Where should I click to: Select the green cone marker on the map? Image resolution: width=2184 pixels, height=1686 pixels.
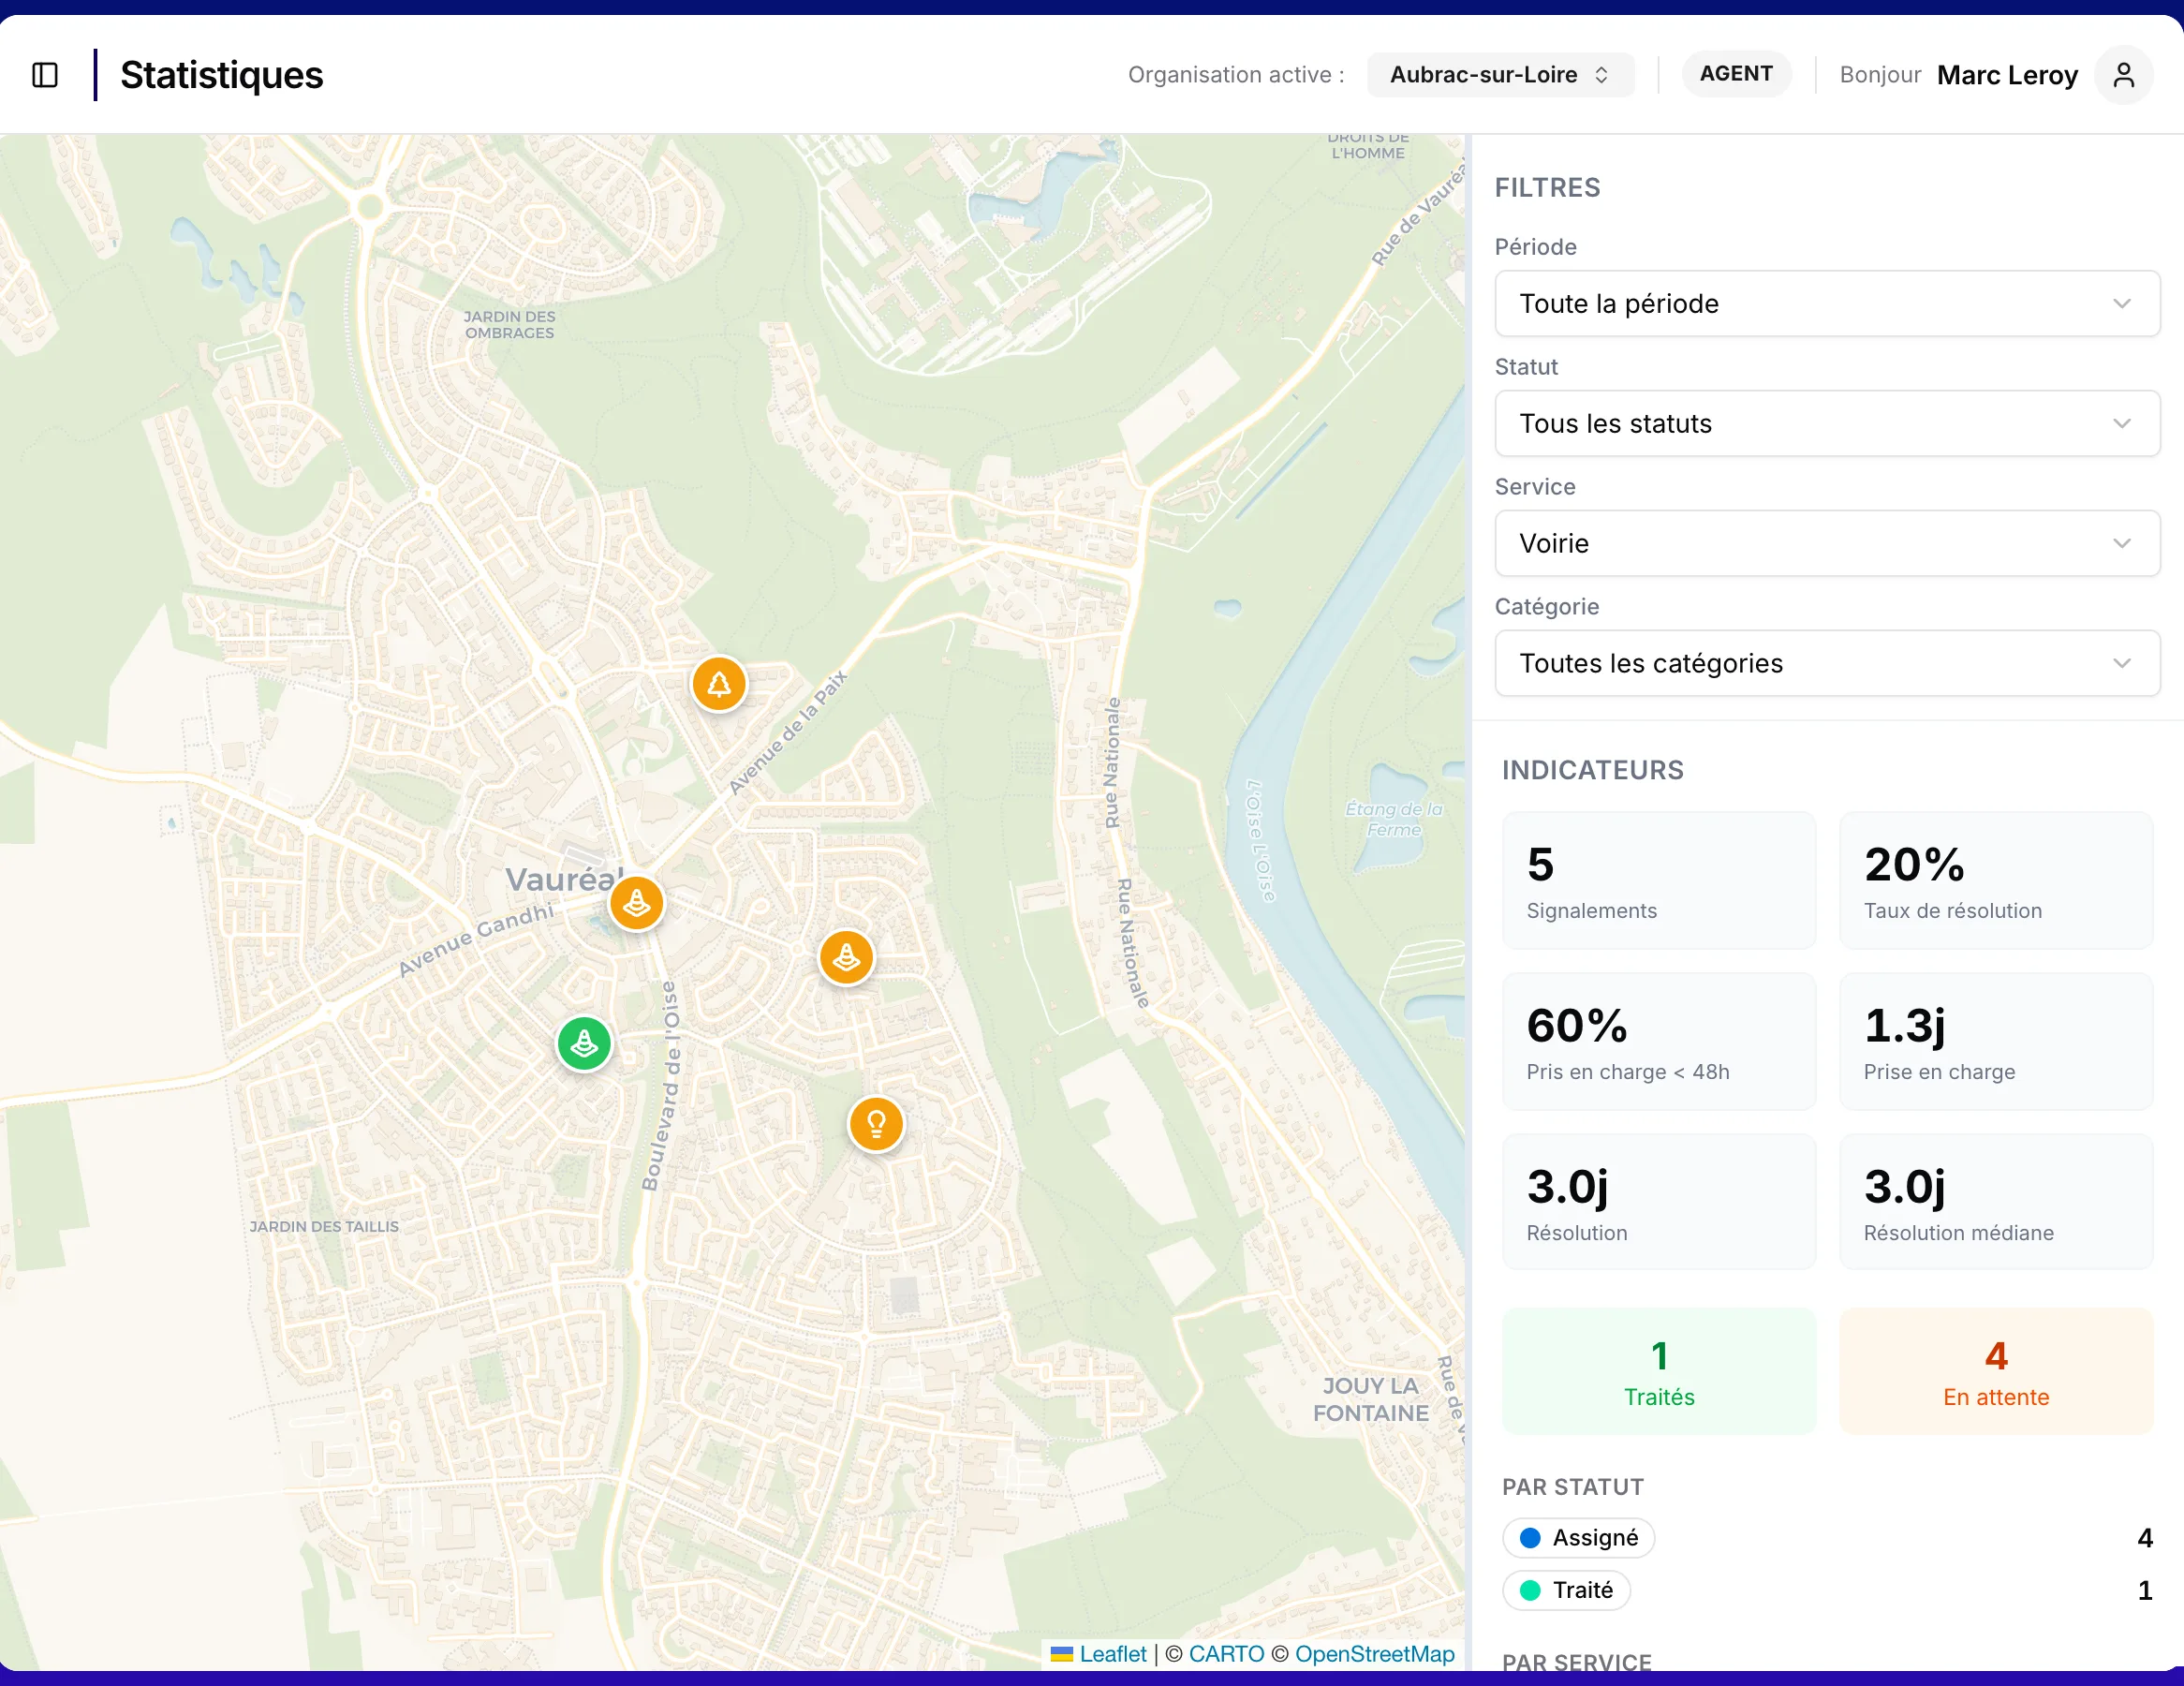click(x=584, y=1043)
